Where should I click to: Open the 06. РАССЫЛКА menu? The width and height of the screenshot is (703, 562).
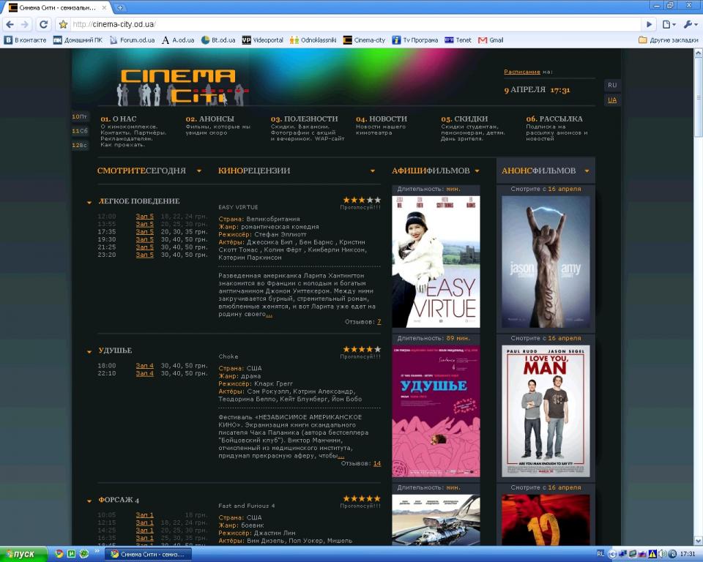(554, 119)
